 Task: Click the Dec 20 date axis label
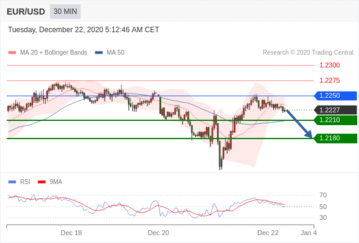[x=158, y=233]
